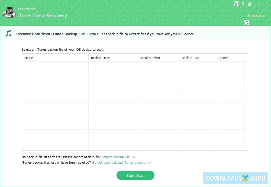
Task: Click the refresh backup list icon
Action: pos(246,23)
